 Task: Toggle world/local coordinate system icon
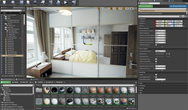coord(106,8)
